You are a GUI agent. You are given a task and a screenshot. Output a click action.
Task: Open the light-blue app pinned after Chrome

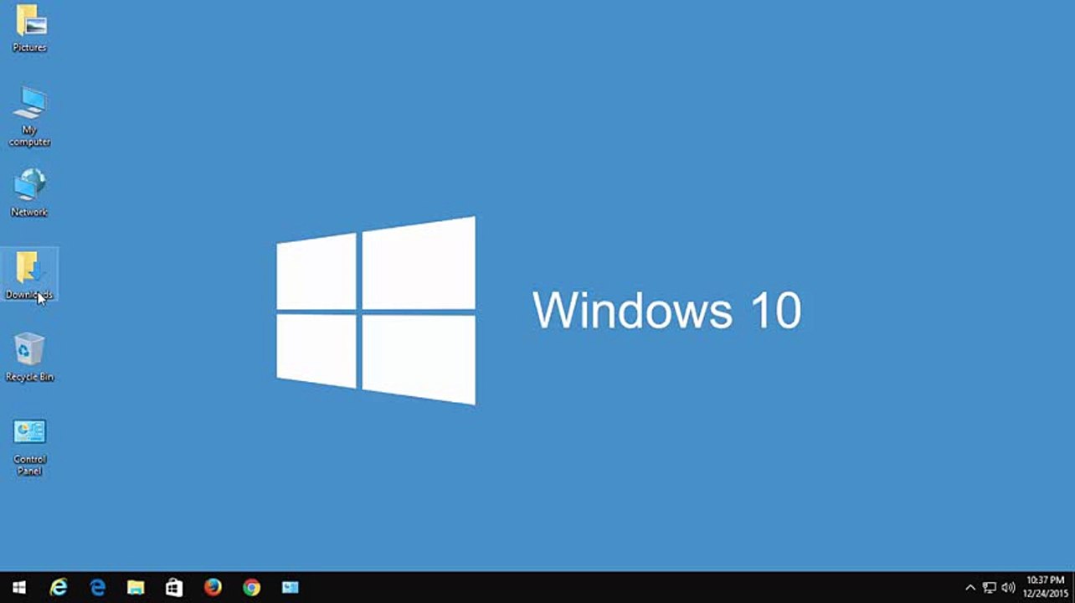(290, 587)
